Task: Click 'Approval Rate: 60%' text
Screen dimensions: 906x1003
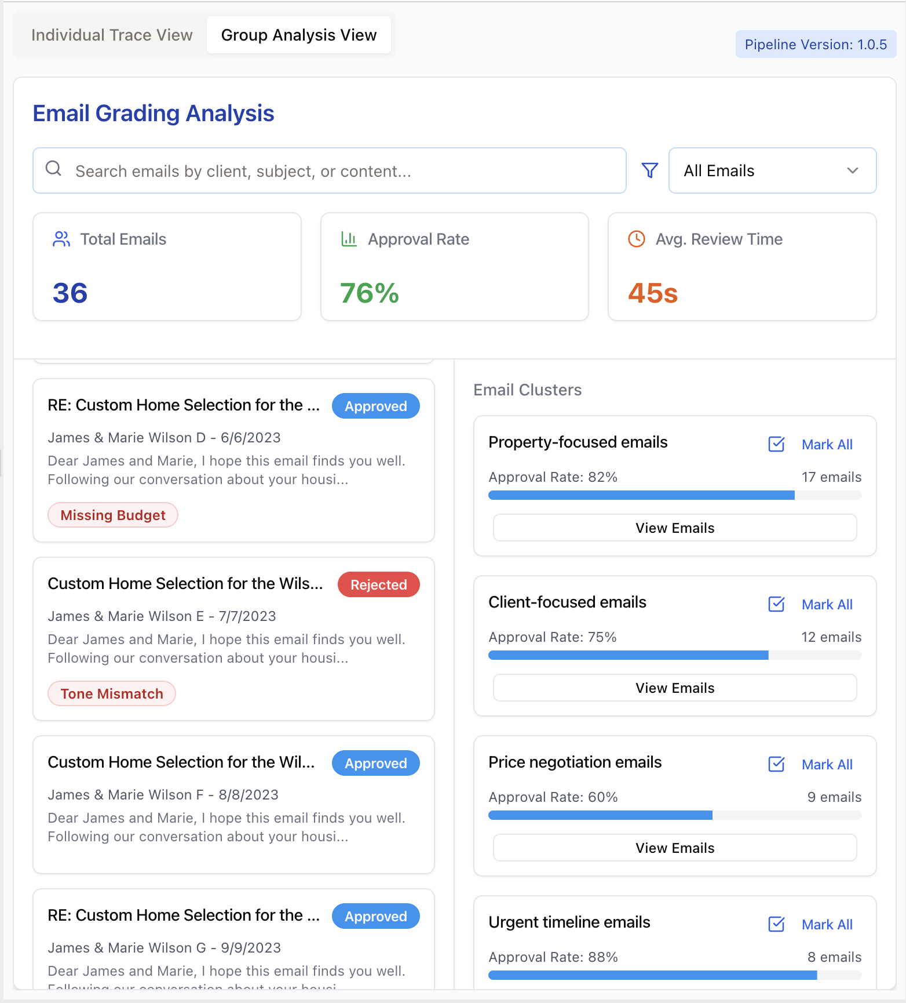Action: click(x=553, y=797)
